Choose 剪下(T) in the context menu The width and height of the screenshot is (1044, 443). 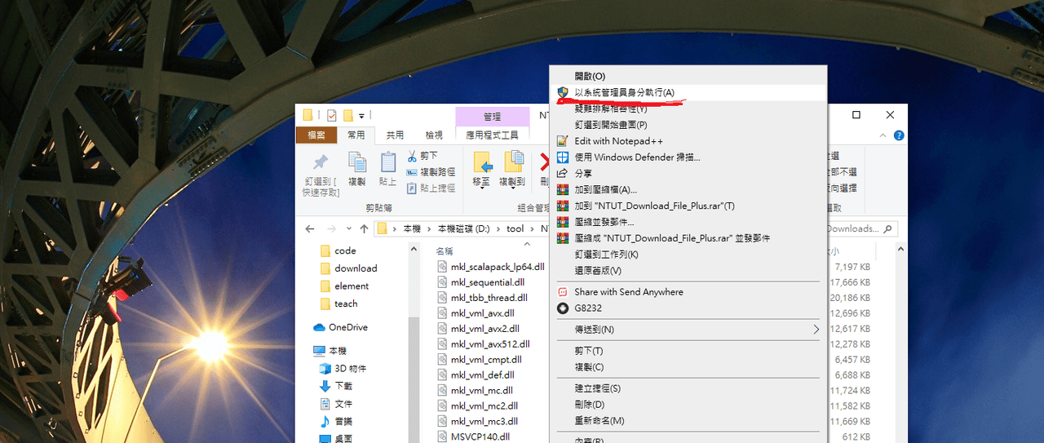pyautogui.click(x=689, y=351)
